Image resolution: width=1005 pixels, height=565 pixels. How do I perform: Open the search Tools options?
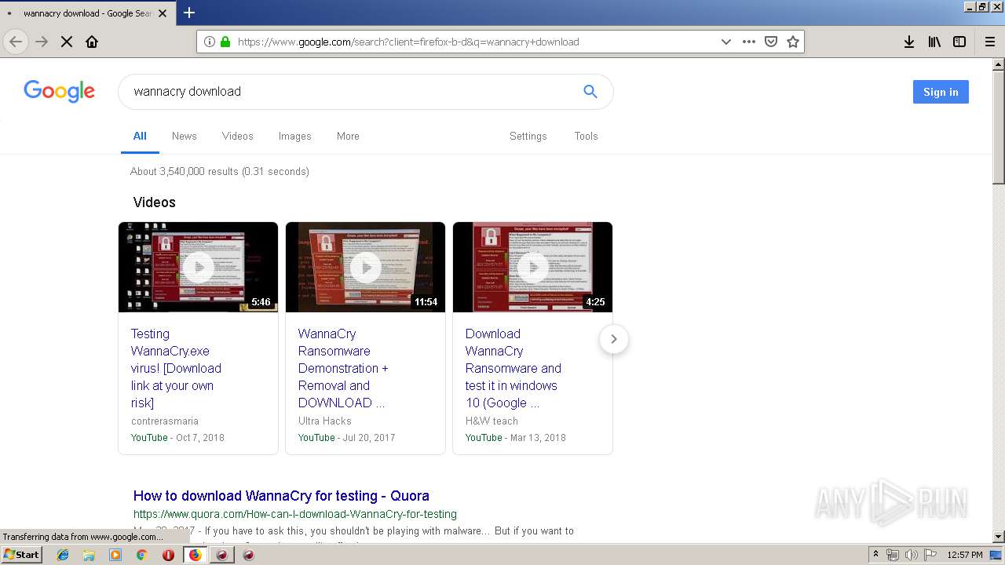(586, 136)
